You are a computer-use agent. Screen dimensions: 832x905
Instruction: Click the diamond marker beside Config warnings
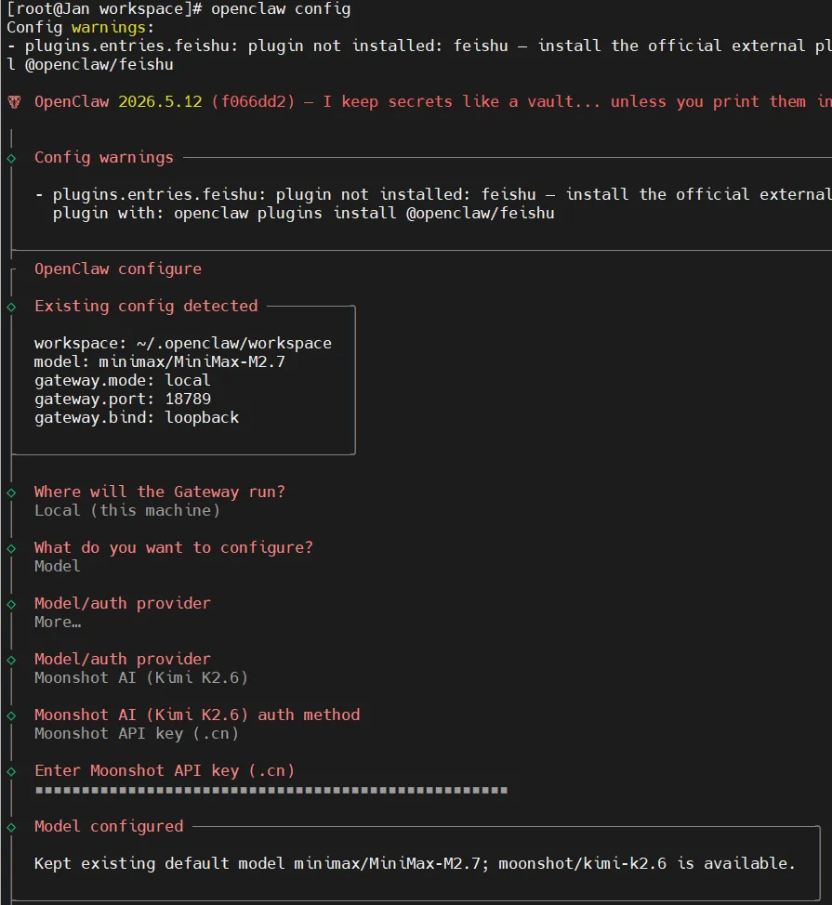click(11, 158)
